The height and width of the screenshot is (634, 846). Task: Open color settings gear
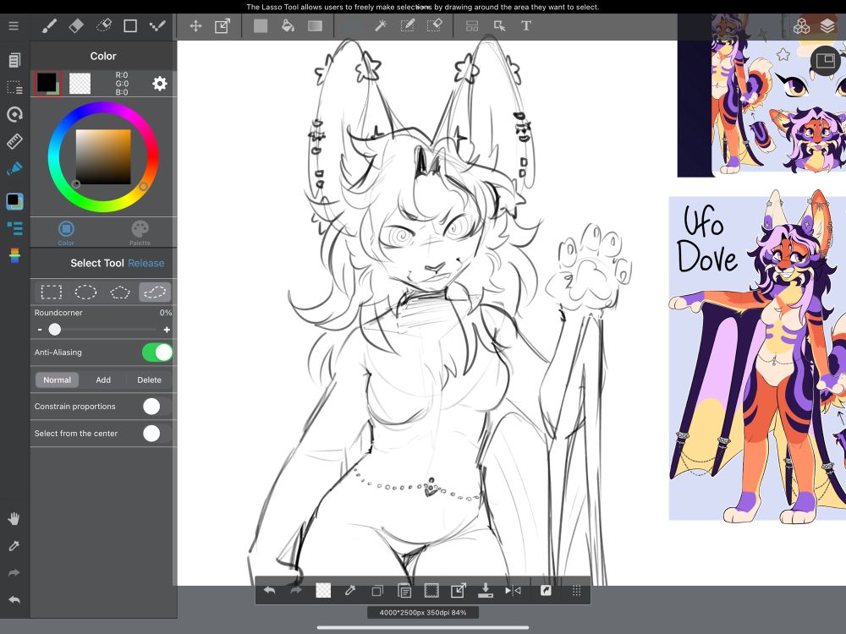click(160, 84)
